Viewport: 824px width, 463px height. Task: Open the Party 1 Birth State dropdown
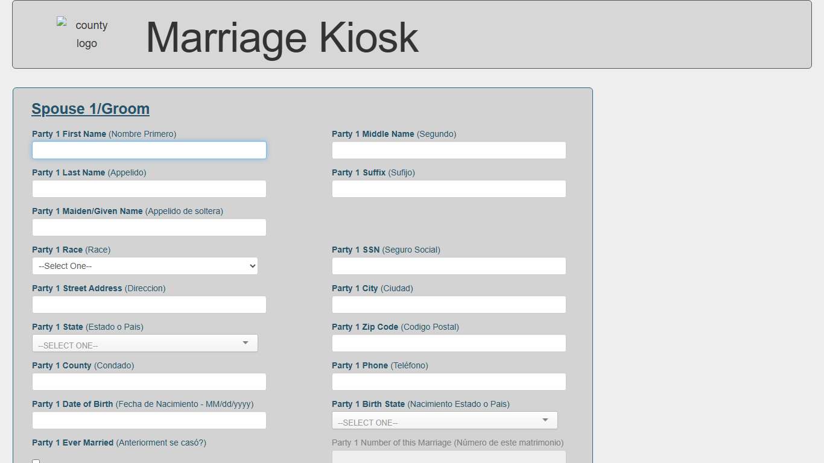[x=445, y=420]
